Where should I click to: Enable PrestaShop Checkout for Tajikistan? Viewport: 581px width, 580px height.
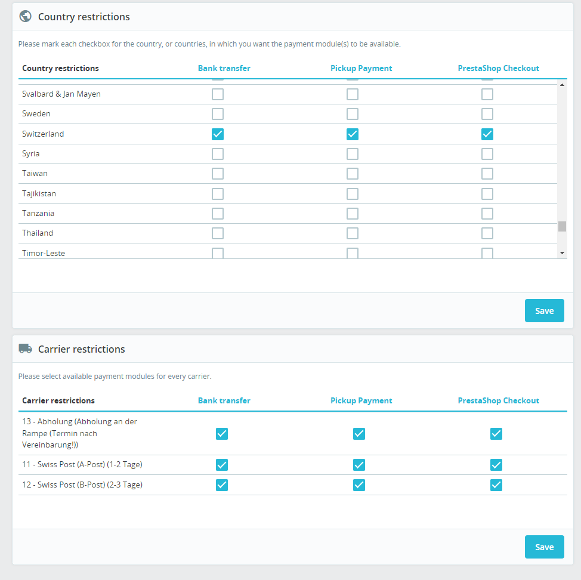click(487, 193)
